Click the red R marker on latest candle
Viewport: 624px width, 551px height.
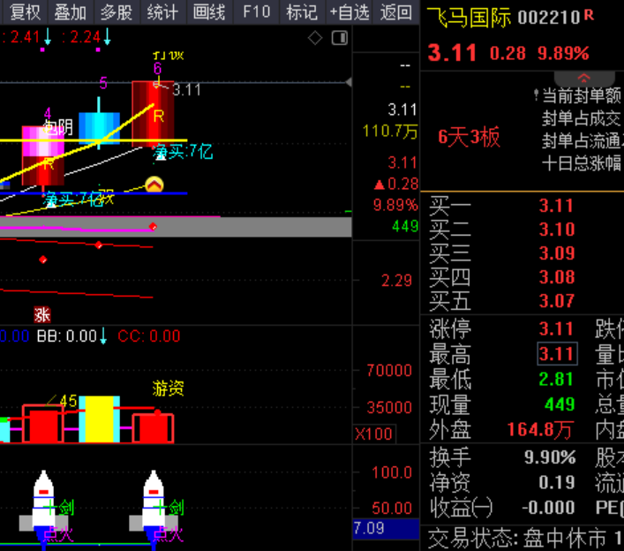pyautogui.click(x=158, y=117)
